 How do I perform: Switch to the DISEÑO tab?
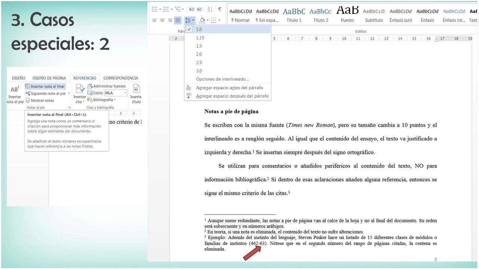click(18, 78)
